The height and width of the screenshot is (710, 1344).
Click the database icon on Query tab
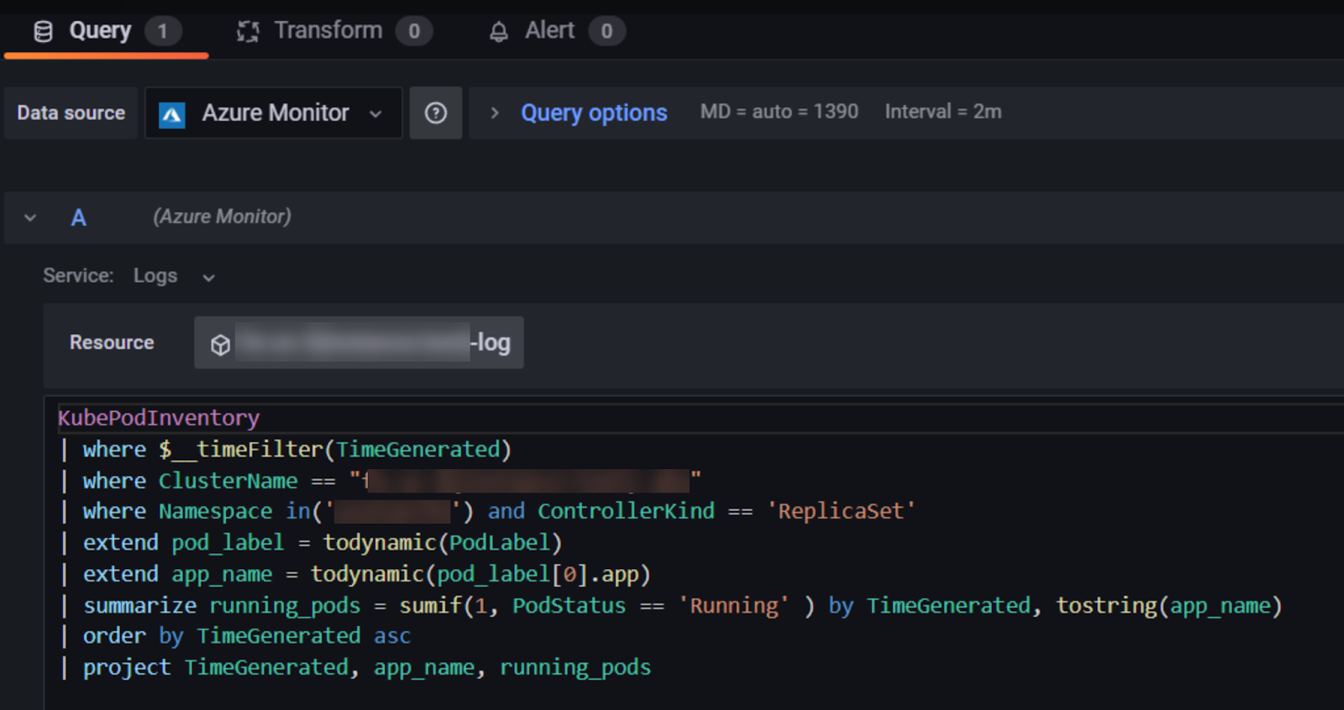point(43,32)
